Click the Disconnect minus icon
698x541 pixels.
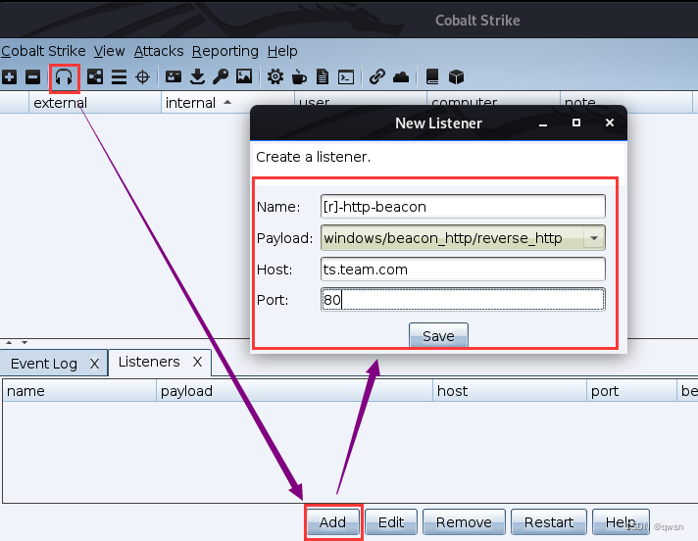pos(32,77)
